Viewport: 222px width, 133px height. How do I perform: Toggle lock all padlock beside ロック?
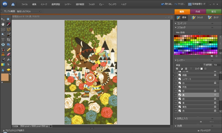pos(205,69)
